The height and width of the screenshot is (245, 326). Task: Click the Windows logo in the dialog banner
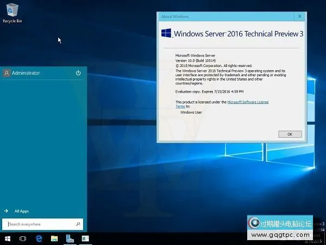[167, 34]
